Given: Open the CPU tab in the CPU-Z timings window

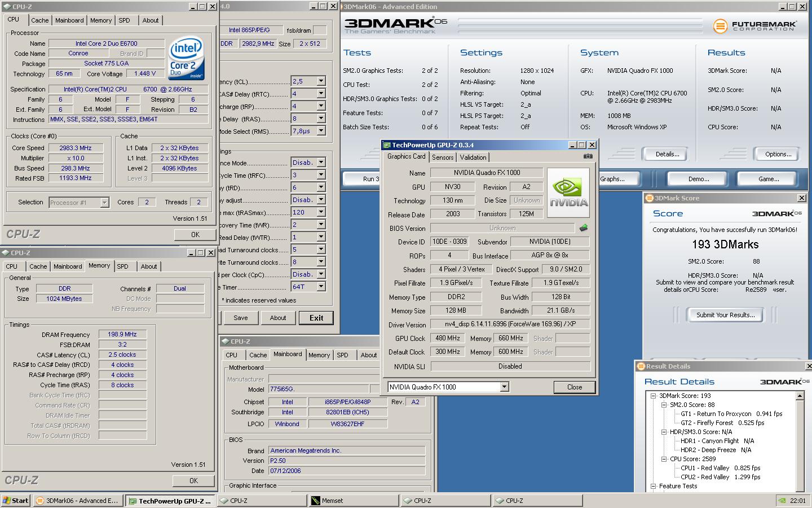Looking at the screenshot, I should point(11,266).
